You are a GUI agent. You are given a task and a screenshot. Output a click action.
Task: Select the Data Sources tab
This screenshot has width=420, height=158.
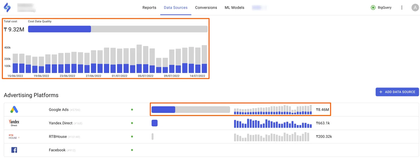[x=176, y=8]
